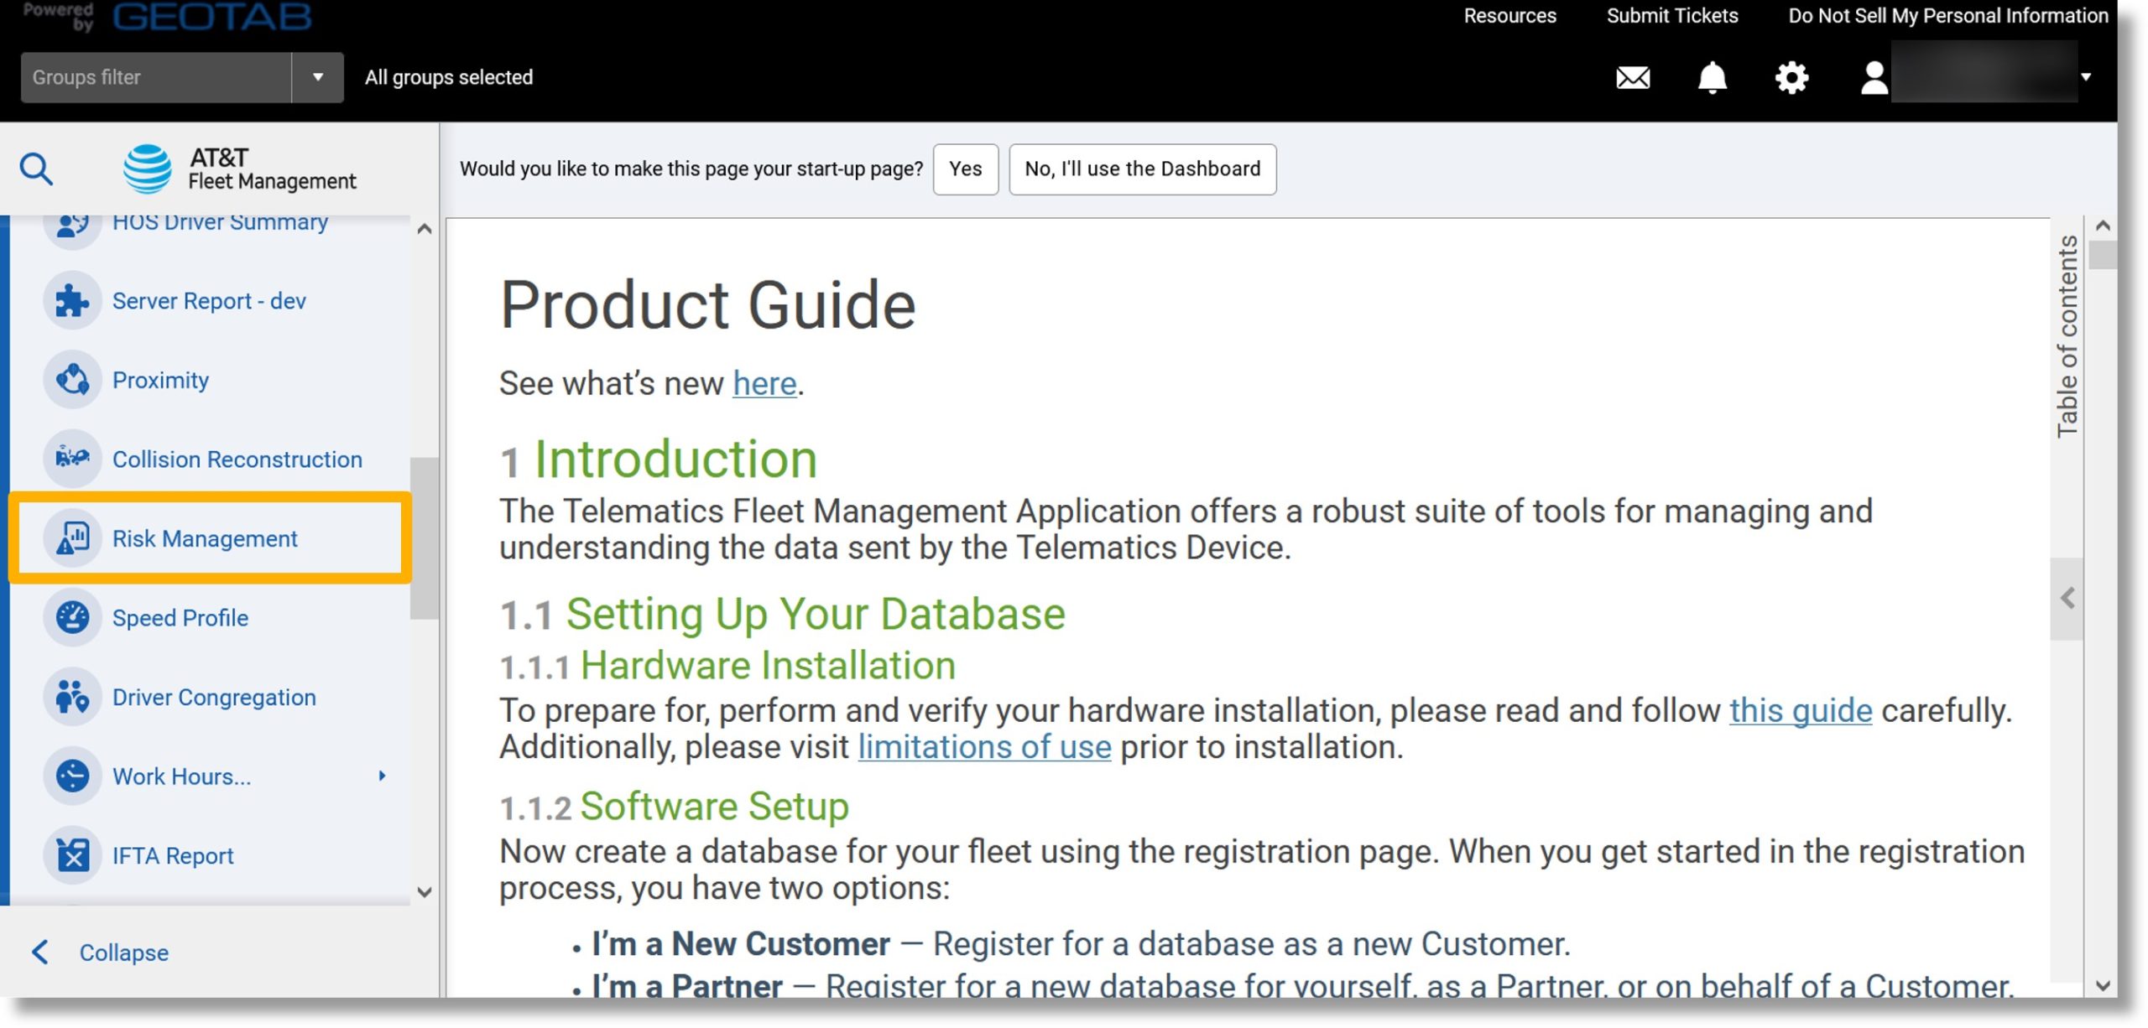Select the HOS Driver Summary icon

pos(73,221)
